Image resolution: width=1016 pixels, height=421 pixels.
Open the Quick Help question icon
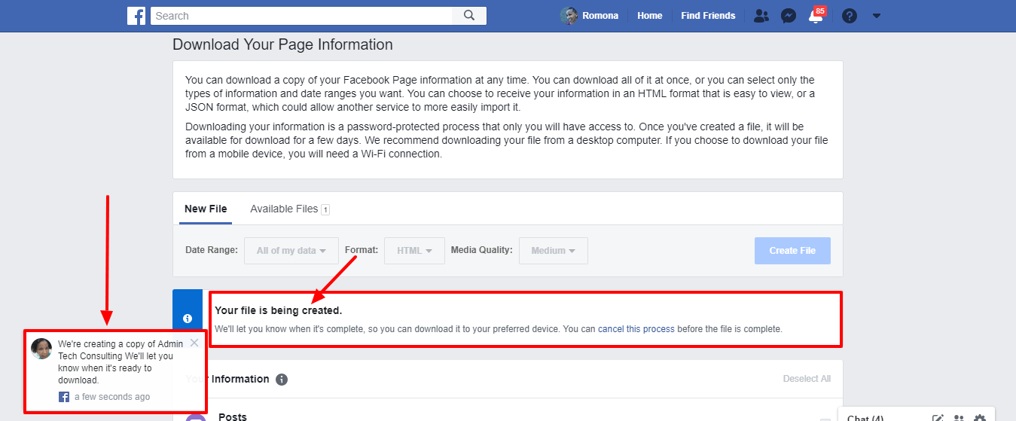coord(850,16)
